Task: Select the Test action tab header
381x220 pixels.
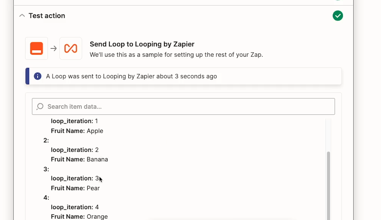Action: coord(47,15)
